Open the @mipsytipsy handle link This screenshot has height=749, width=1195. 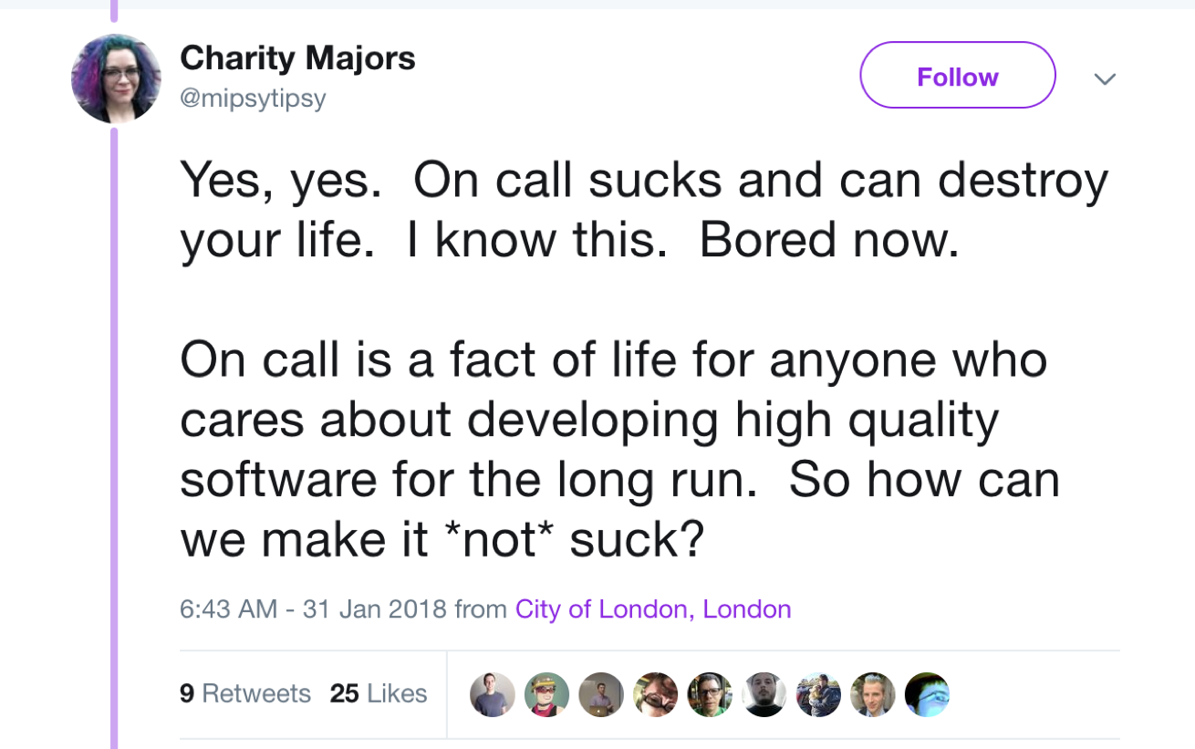(253, 98)
